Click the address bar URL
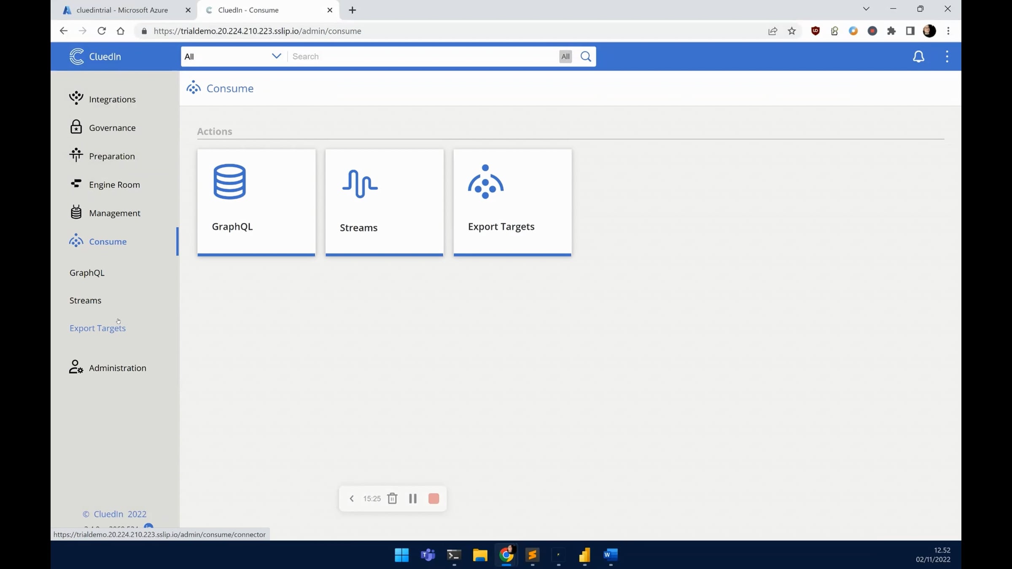Viewport: 1012px width, 569px height. pyautogui.click(x=257, y=31)
